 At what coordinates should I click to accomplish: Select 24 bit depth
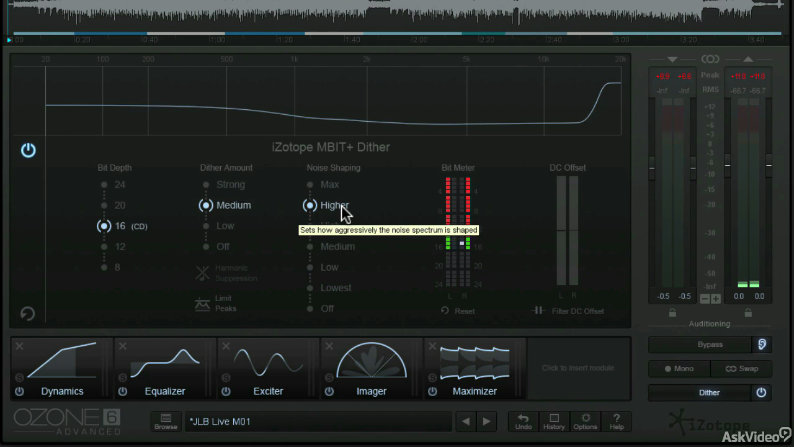(114, 184)
